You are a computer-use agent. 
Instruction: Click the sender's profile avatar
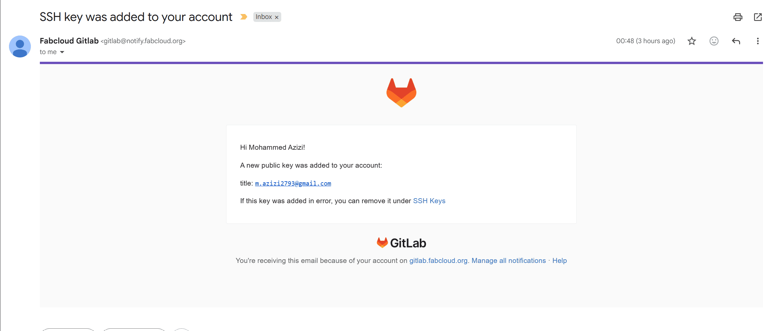click(x=20, y=46)
